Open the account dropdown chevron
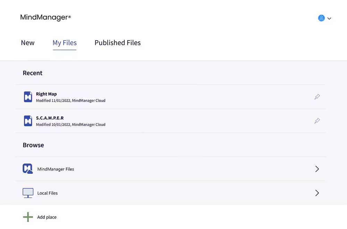 coord(329,18)
